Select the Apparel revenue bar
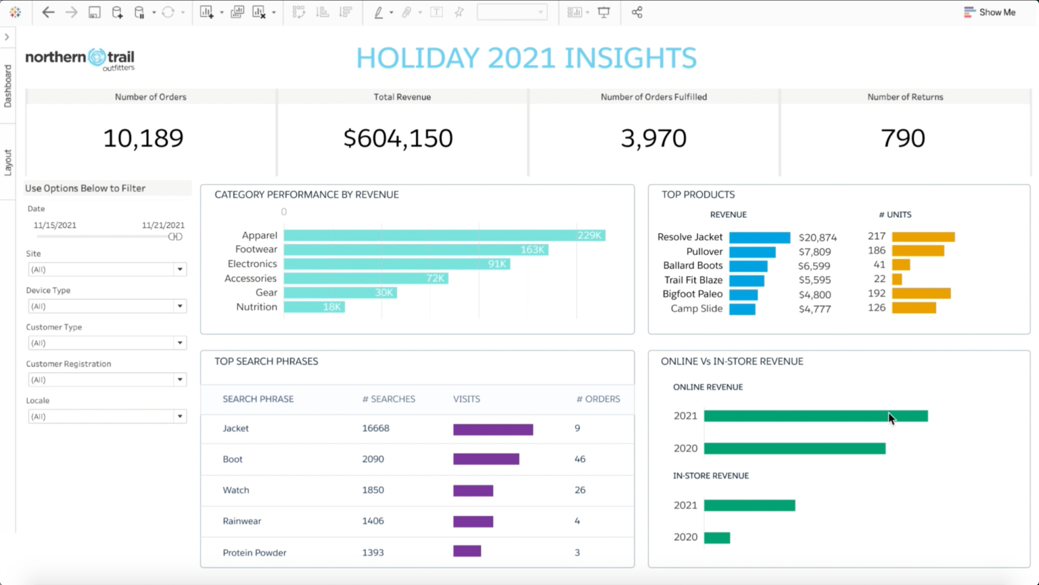This screenshot has height=585, width=1039. point(444,235)
